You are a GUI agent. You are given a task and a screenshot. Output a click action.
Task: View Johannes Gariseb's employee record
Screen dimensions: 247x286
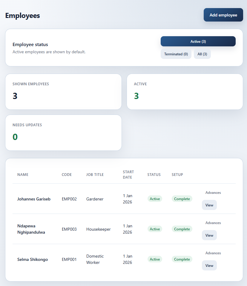209,205
